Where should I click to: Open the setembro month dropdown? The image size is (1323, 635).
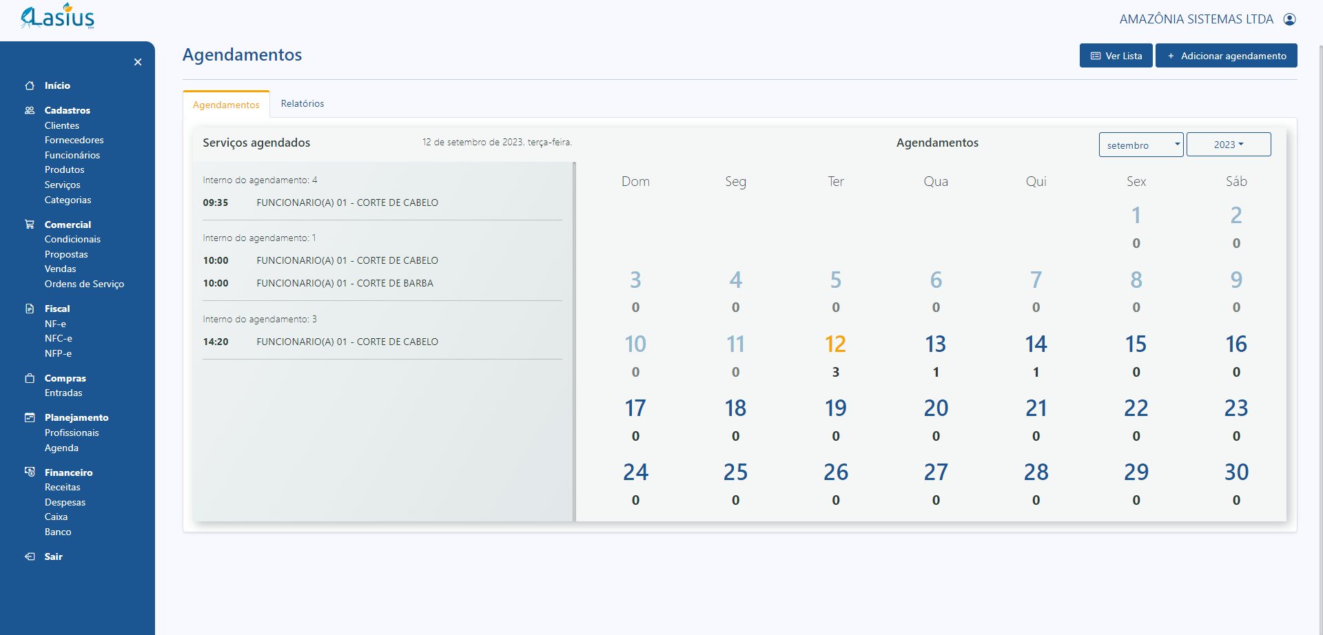pos(1140,145)
